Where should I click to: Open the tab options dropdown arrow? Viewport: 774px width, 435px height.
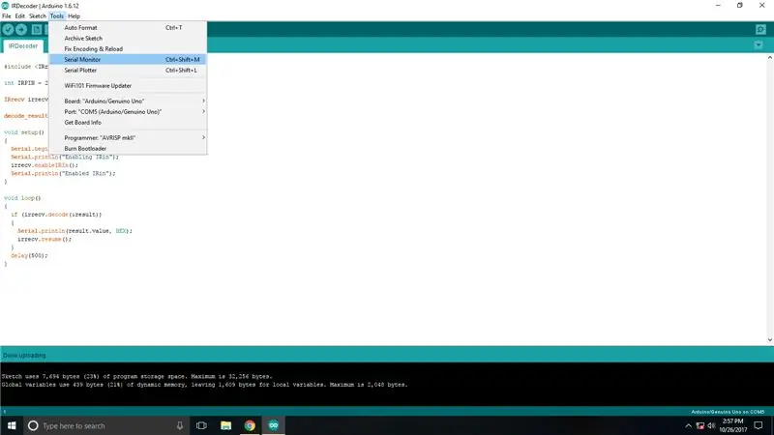click(x=759, y=45)
